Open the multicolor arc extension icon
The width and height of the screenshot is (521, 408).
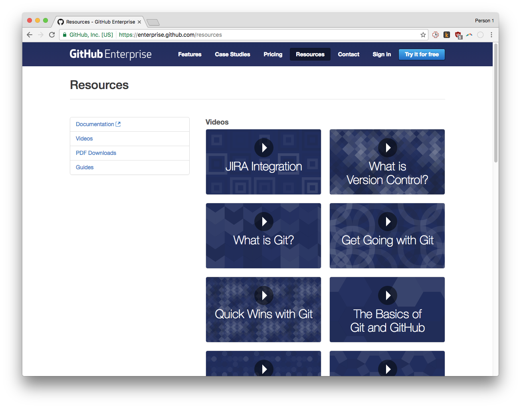click(x=469, y=35)
